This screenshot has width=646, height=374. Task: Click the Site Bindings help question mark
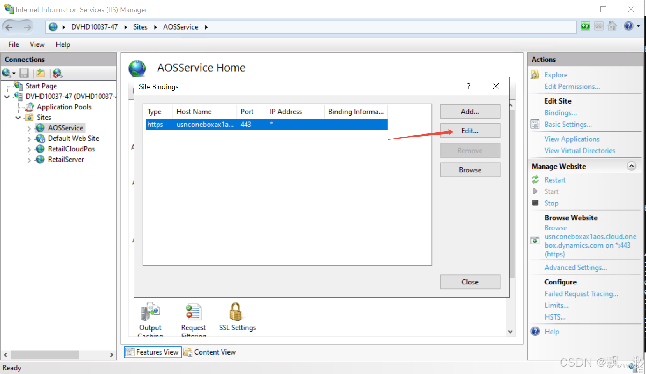tap(468, 86)
